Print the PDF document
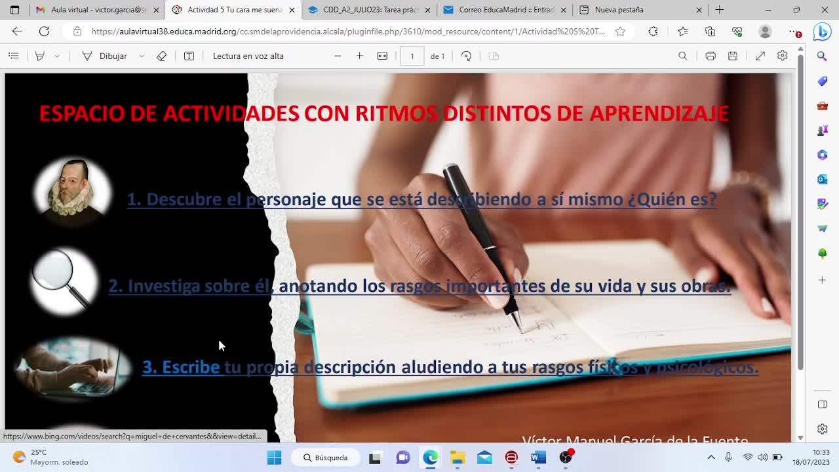The width and height of the screenshot is (839, 472). (710, 56)
